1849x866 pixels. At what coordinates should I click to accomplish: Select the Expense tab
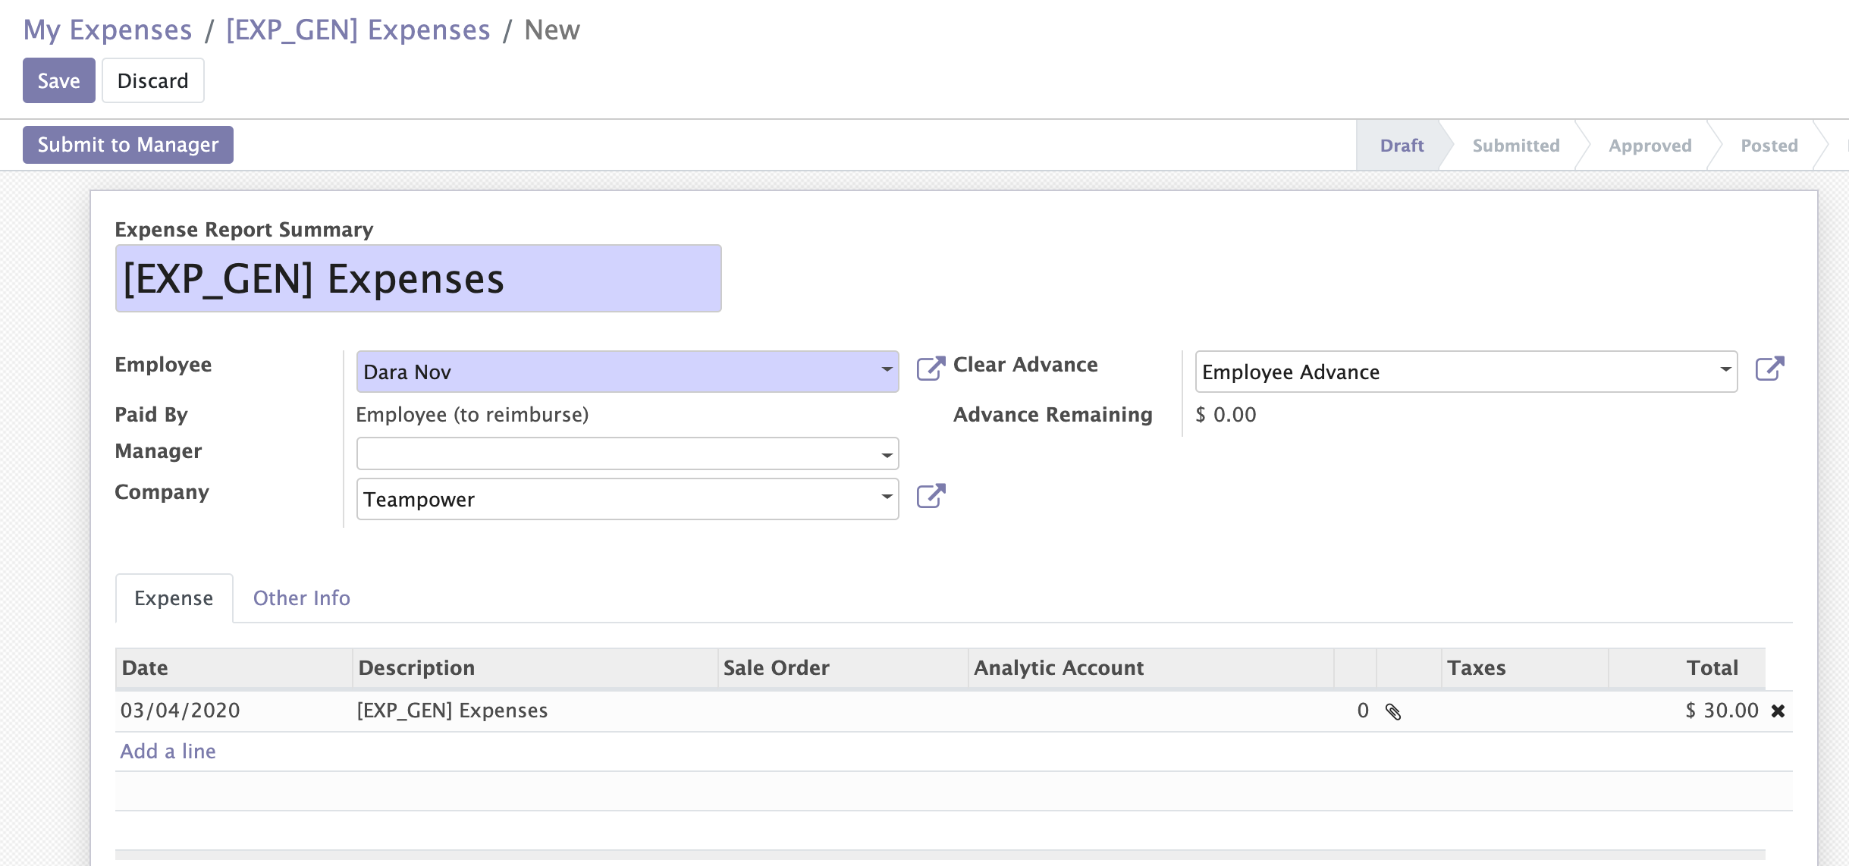point(174,598)
